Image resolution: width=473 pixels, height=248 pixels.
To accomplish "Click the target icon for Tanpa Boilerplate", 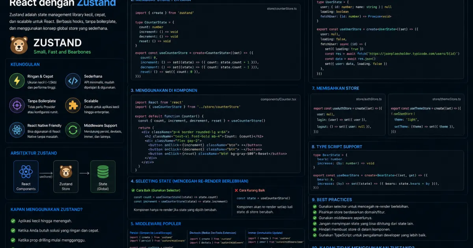I will pyautogui.click(x=17, y=105).
